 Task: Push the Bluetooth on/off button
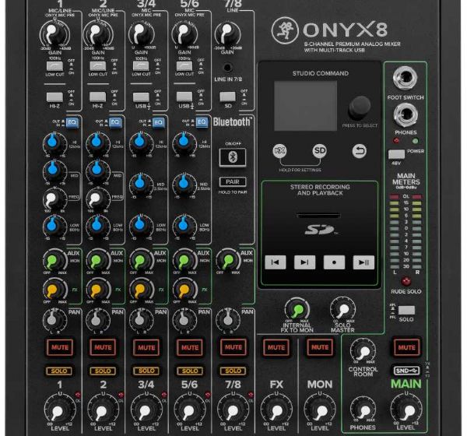pos(233,157)
